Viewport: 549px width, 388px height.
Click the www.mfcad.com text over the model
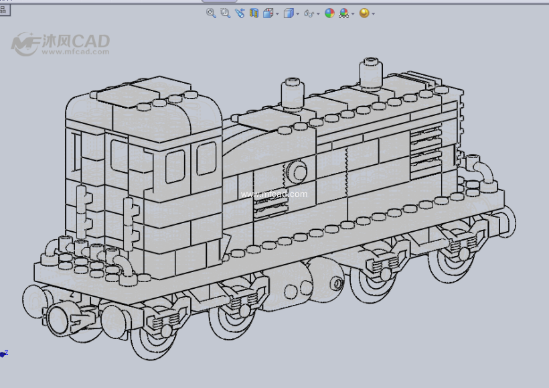274,194
